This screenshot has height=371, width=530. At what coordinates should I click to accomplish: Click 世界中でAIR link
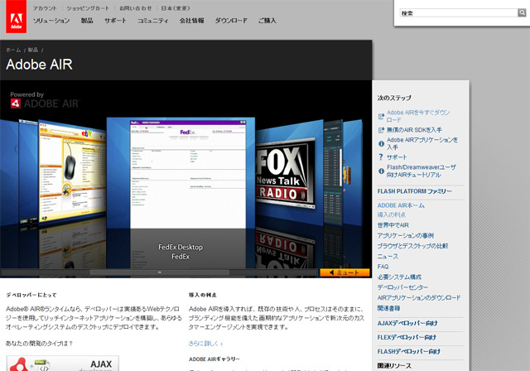[x=393, y=225]
